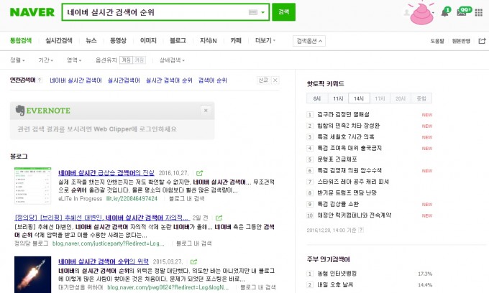Click help icon beside 14:00 기준
The height and width of the screenshot is (293, 489).
click(361, 230)
